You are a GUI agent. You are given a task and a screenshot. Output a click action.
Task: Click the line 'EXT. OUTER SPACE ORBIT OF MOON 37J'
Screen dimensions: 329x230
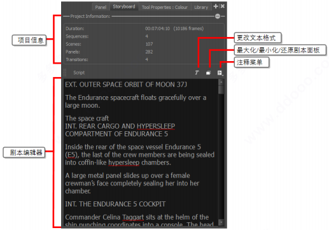126,85
